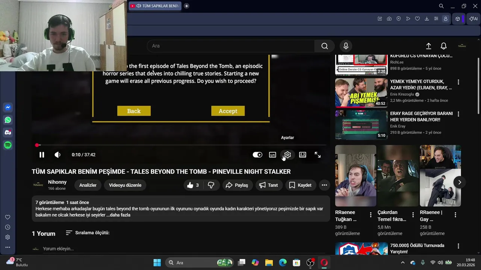481x270 pixels.
Task: Open a new tab with plus button
Action: (186, 6)
